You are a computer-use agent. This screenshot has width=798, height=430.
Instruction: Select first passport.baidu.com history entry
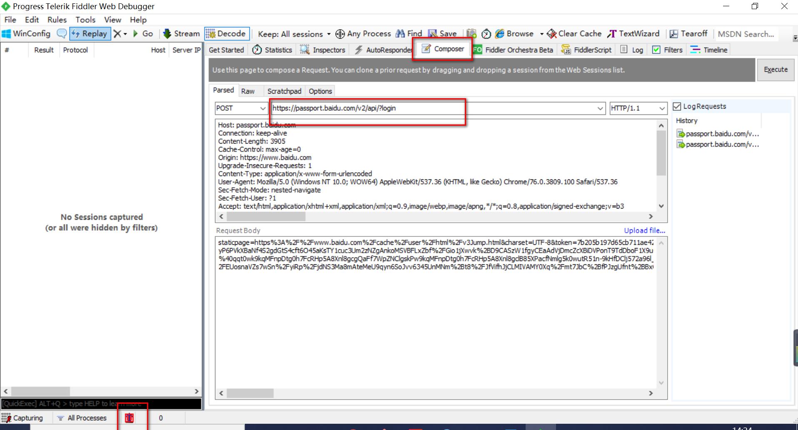[718, 134]
